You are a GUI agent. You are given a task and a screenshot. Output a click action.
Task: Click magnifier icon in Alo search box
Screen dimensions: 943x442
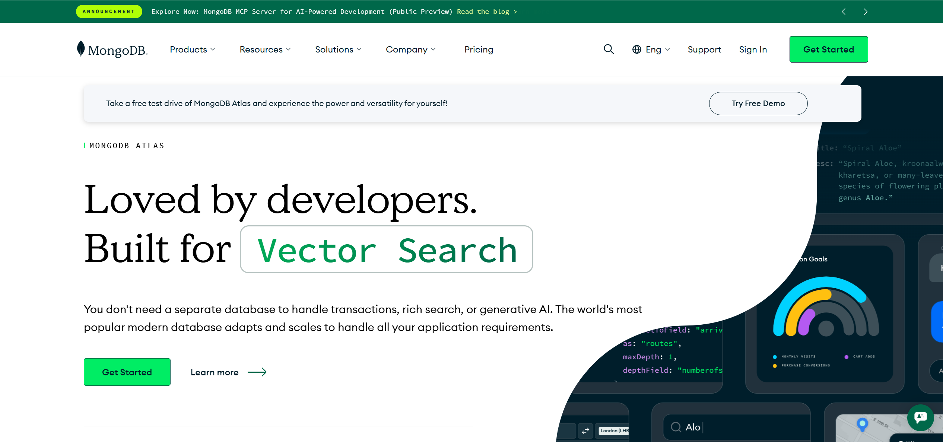[x=676, y=427]
